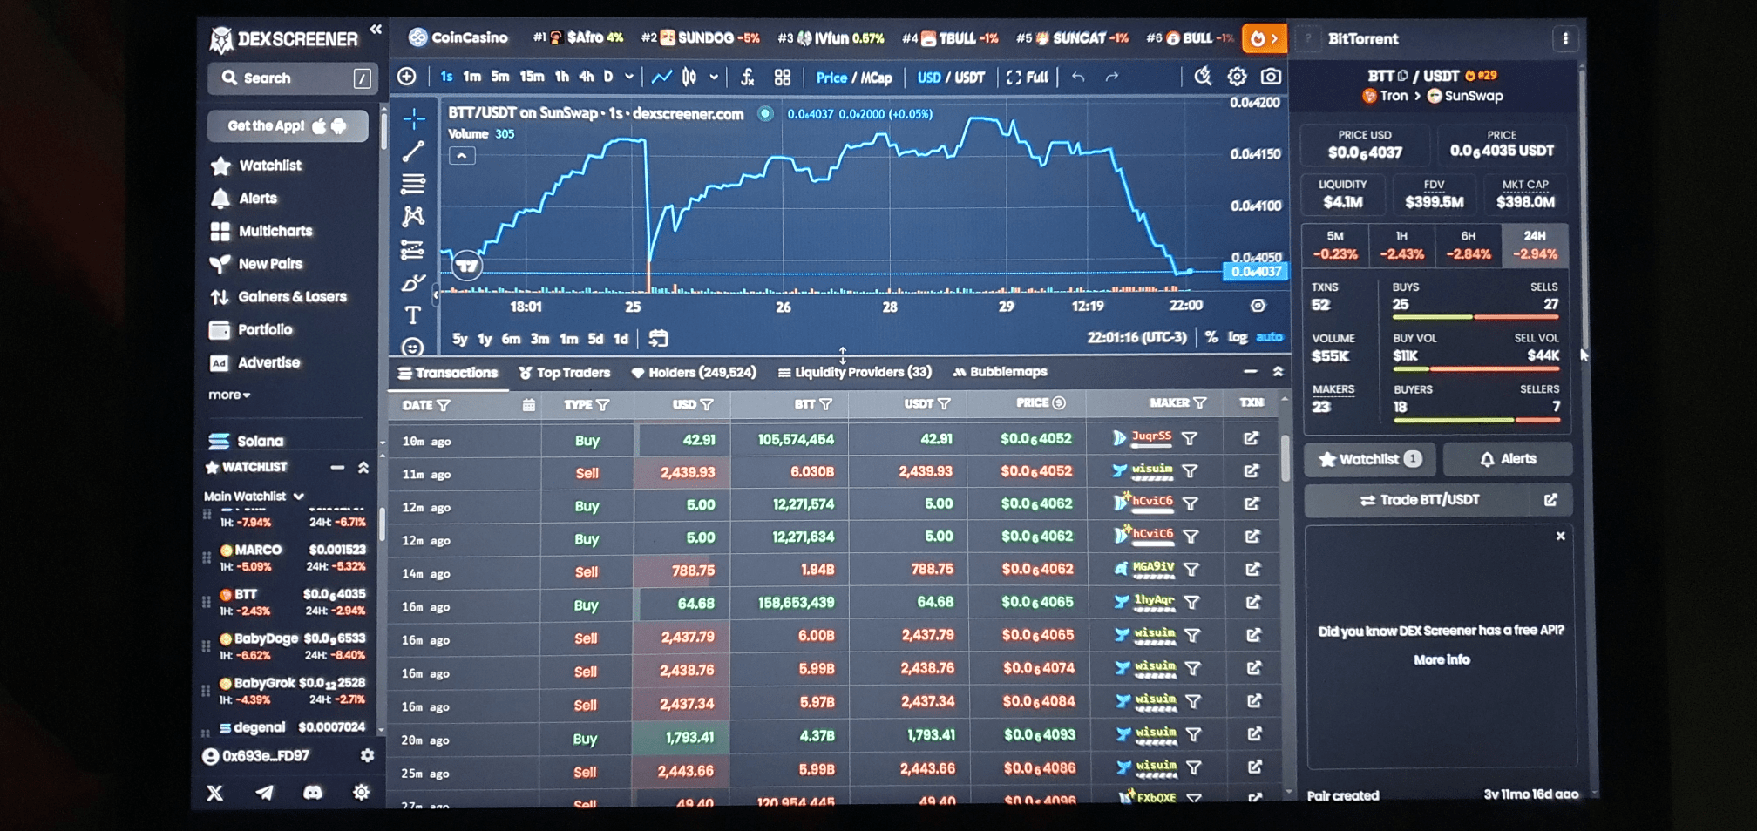Toggle Price / MCap chart mode
The height and width of the screenshot is (831, 1757).
click(854, 78)
